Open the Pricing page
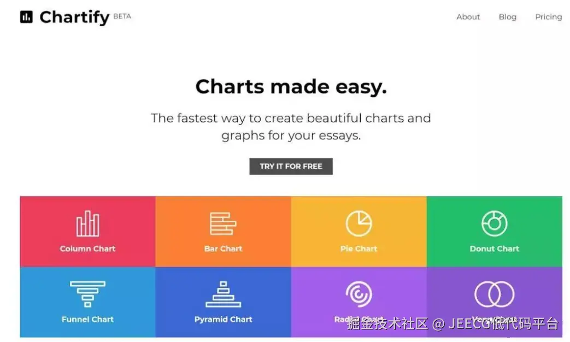This screenshot has height=342, width=570. tap(548, 17)
